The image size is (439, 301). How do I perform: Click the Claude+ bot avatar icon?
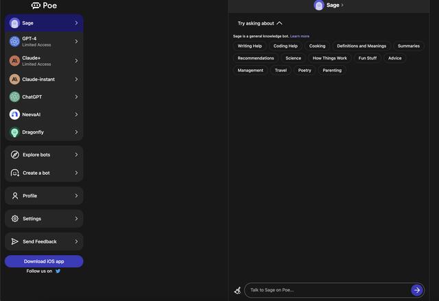[14, 60]
